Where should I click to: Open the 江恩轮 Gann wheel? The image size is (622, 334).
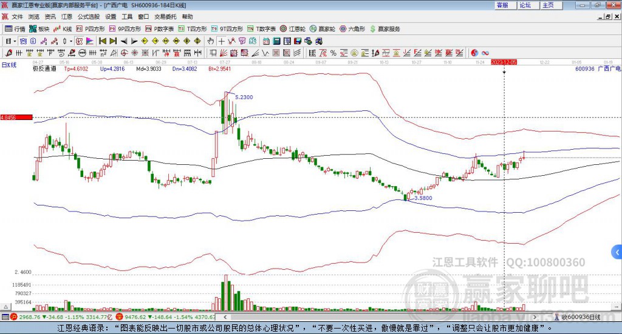click(293, 29)
